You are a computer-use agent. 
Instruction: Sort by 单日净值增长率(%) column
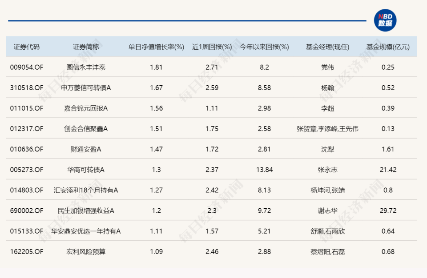156,46
